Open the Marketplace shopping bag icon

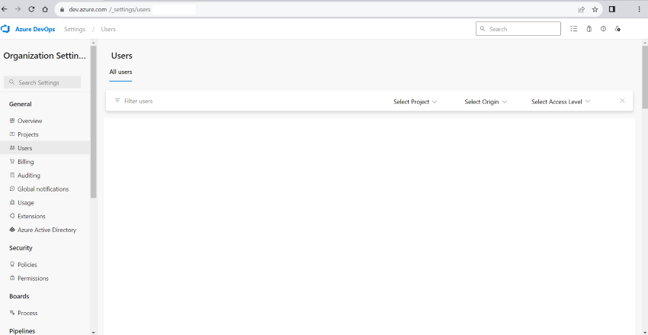click(x=589, y=29)
